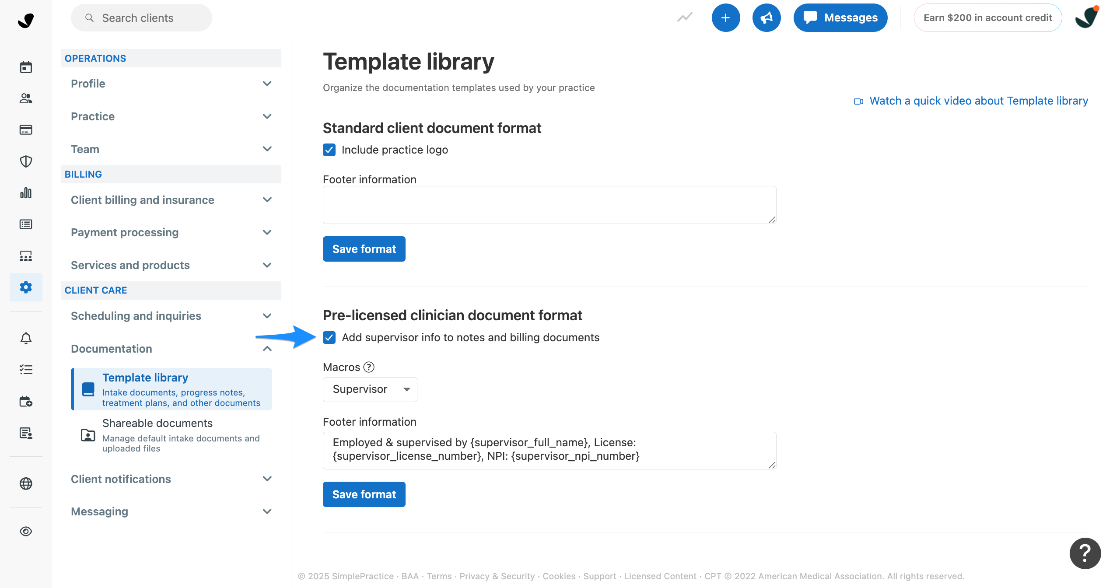Collapse the Documentation section

[171, 349]
